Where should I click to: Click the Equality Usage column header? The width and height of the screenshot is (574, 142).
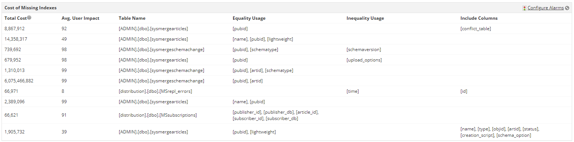[x=249, y=18]
